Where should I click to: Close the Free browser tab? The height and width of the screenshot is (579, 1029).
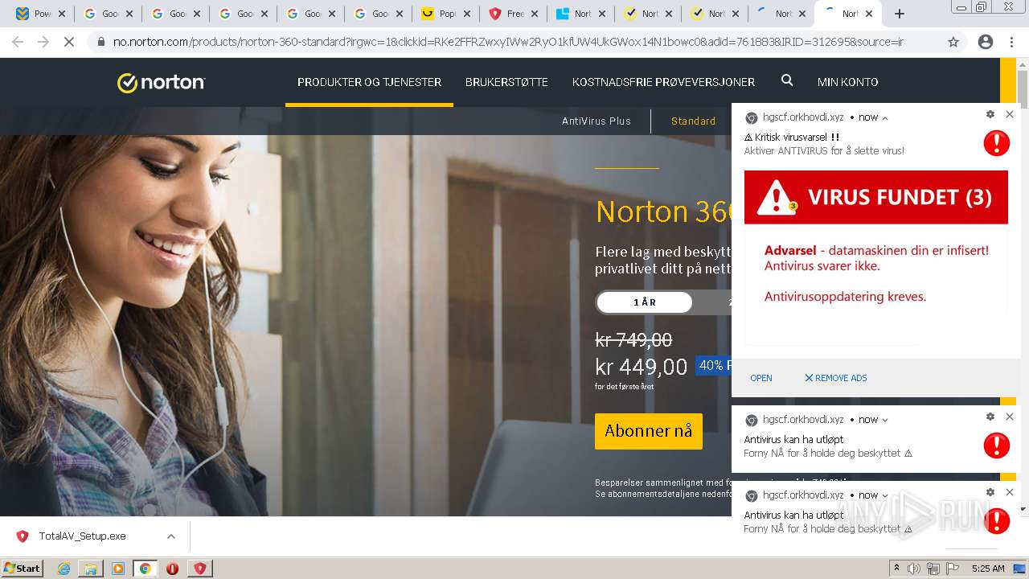(534, 14)
